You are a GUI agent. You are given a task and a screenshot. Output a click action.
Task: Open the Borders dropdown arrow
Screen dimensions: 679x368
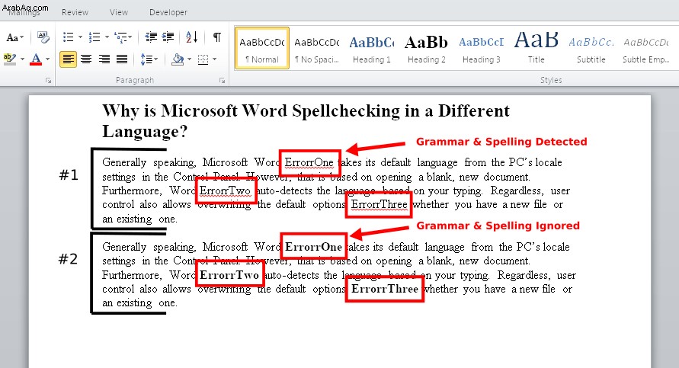[214, 59]
